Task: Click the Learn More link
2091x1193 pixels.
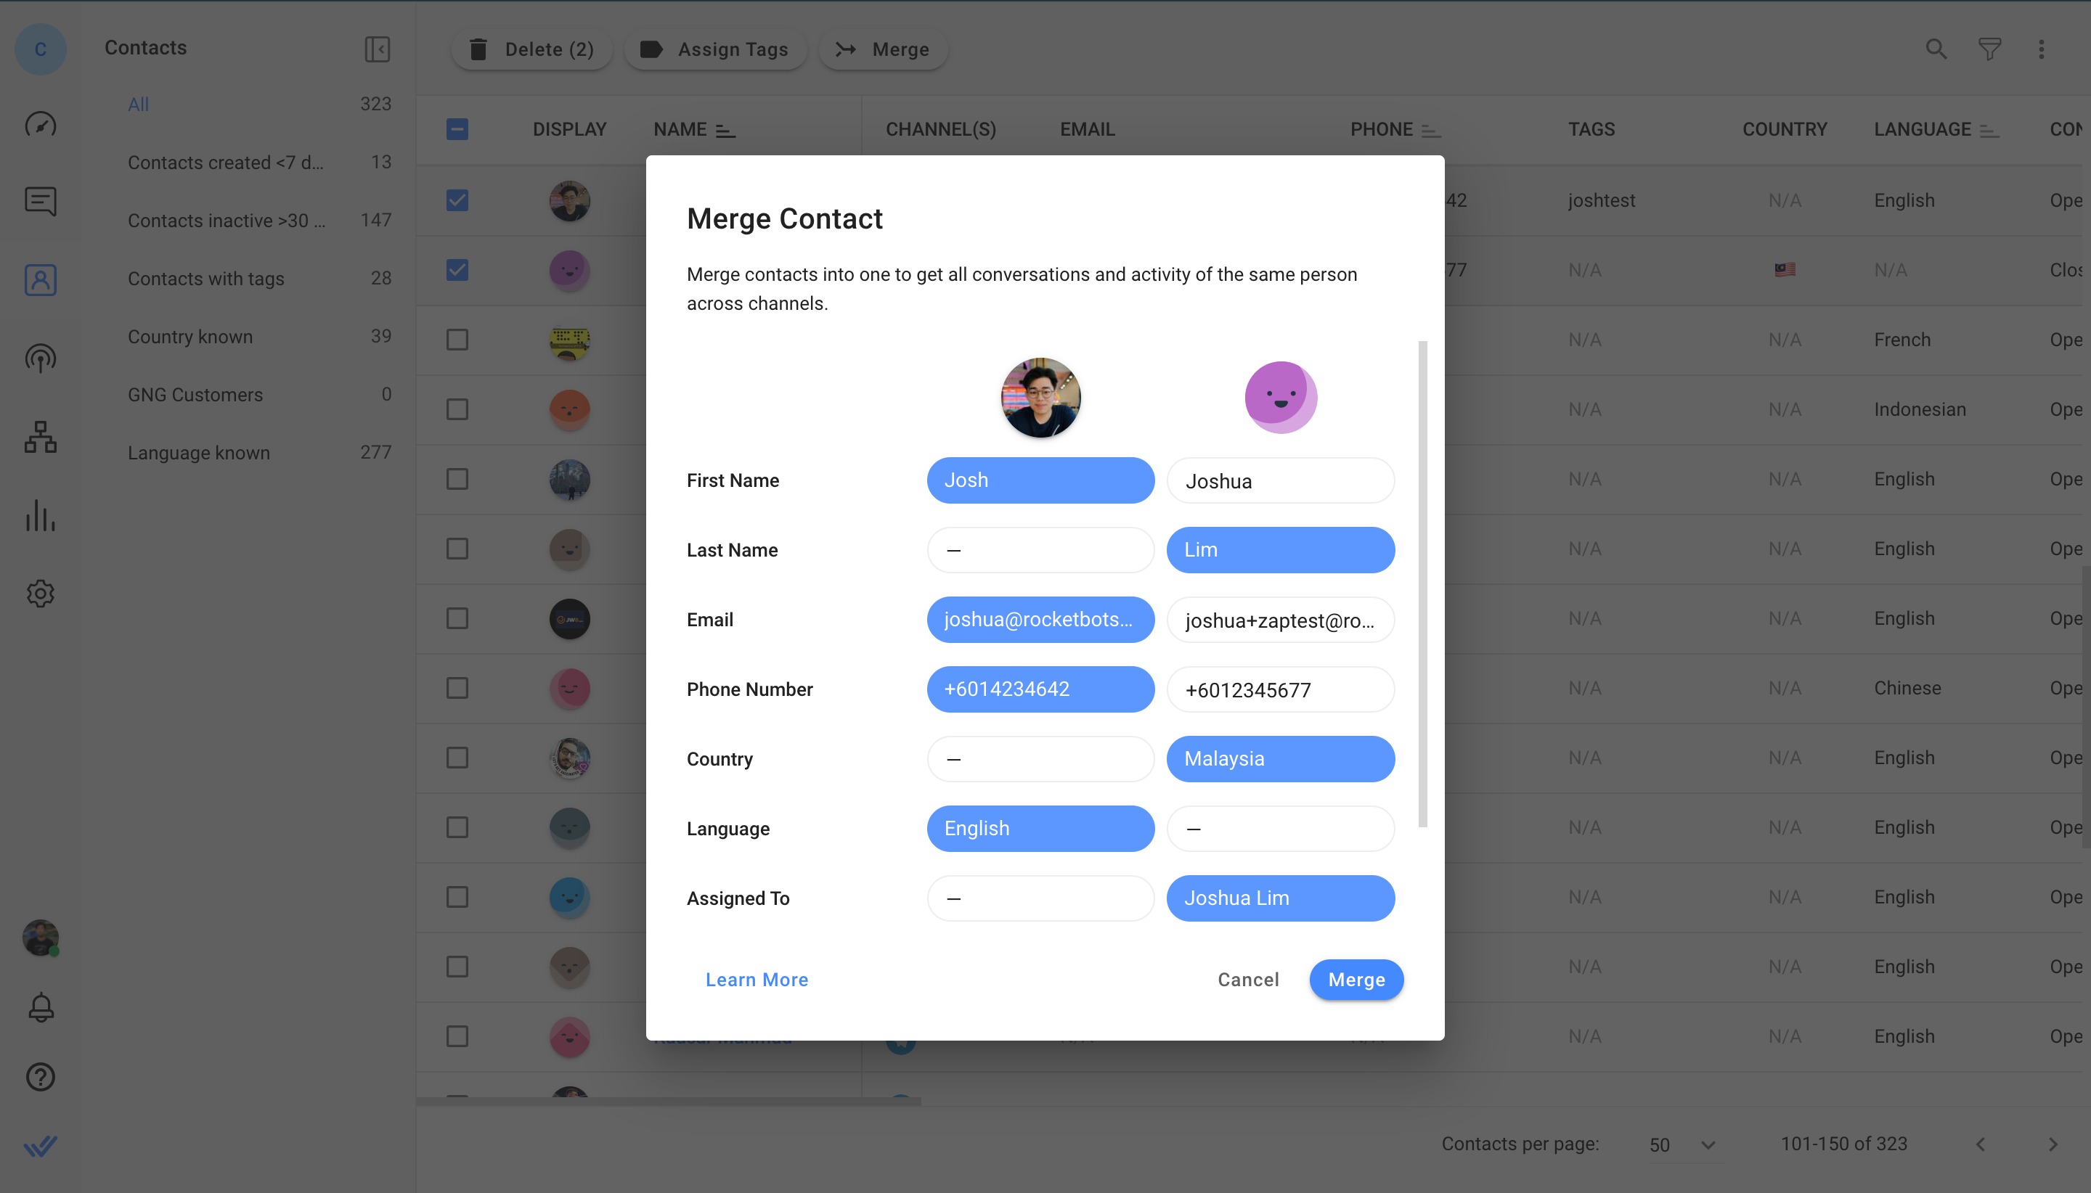Action: [x=757, y=979]
